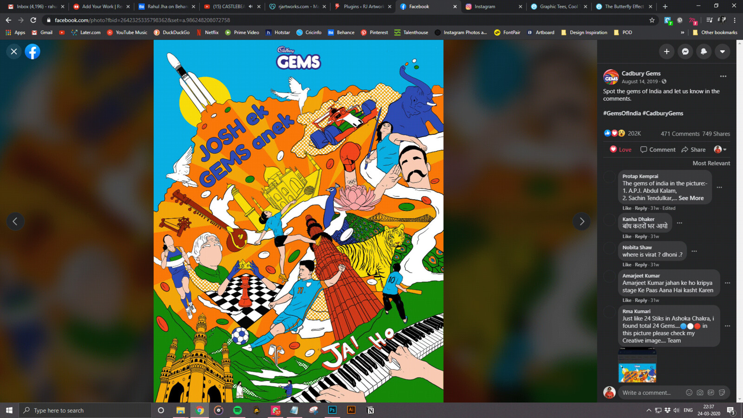This screenshot has height=418, width=743.
Task: Expand See More in Protap Kemprai's comment
Action: tap(691, 198)
